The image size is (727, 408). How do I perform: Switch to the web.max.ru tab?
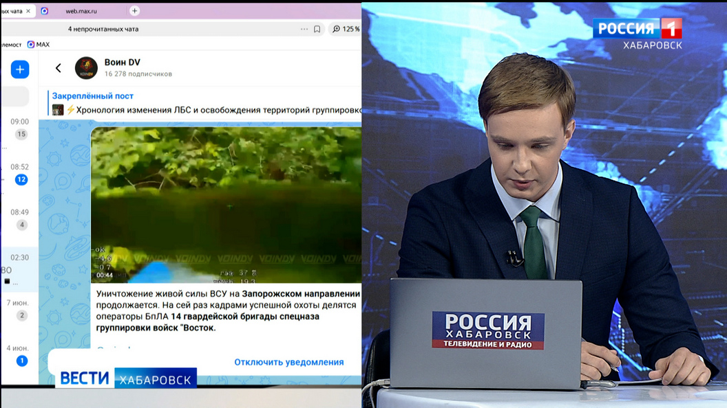click(x=81, y=10)
